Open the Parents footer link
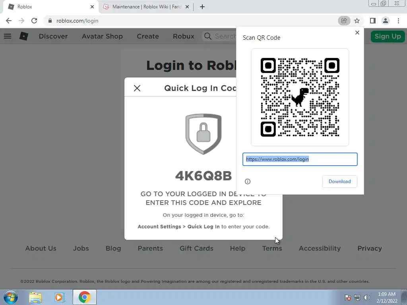The image size is (407, 305). pyautogui.click(x=150, y=248)
